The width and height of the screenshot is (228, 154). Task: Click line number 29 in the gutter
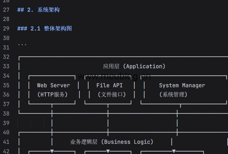[6, 29]
